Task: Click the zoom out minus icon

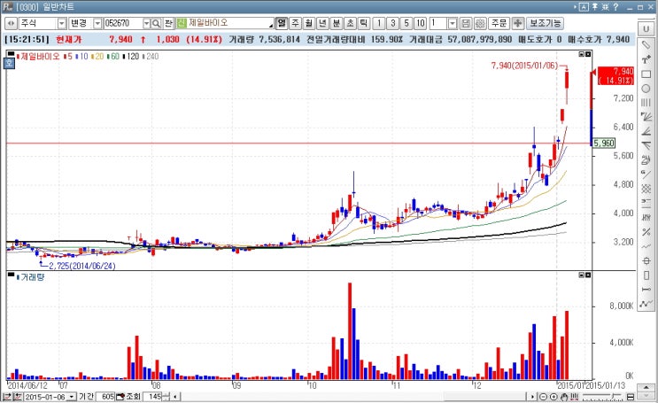Action: tap(544, 397)
